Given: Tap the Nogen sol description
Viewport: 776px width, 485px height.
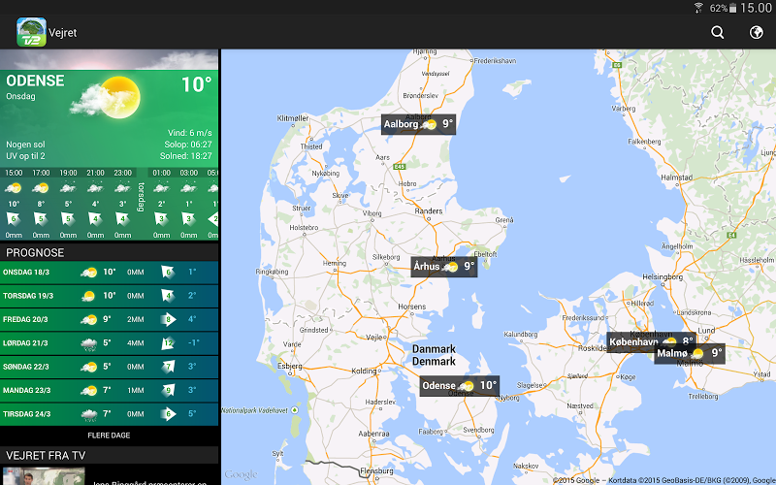Looking at the screenshot, I should pyautogui.click(x=26, y=145).
